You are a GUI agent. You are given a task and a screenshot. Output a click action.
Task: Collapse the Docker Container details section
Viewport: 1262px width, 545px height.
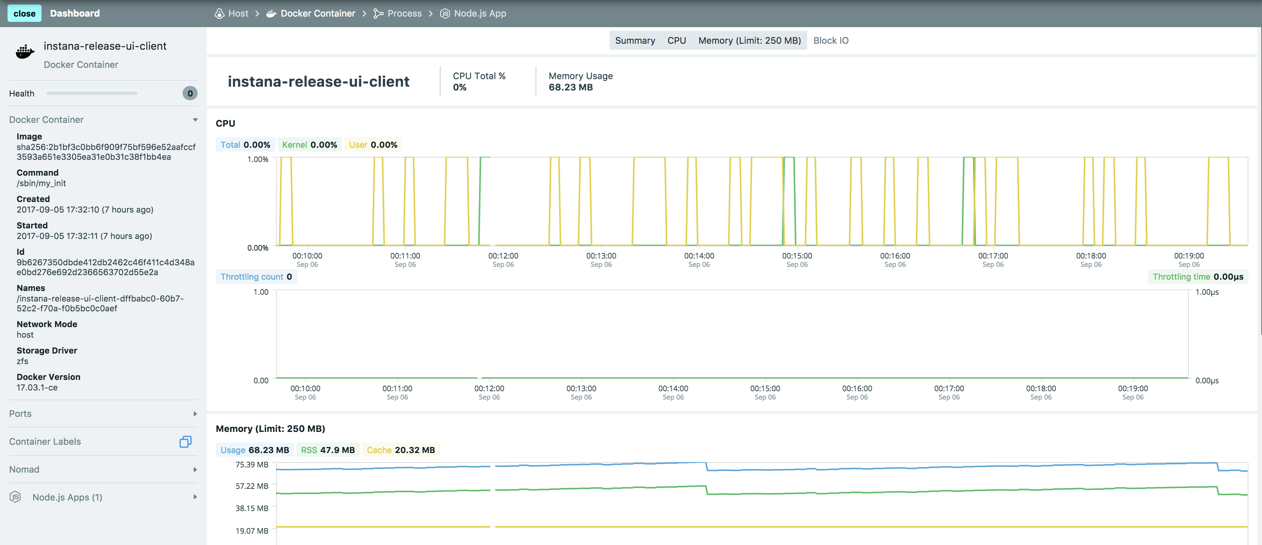pos(195,119)
